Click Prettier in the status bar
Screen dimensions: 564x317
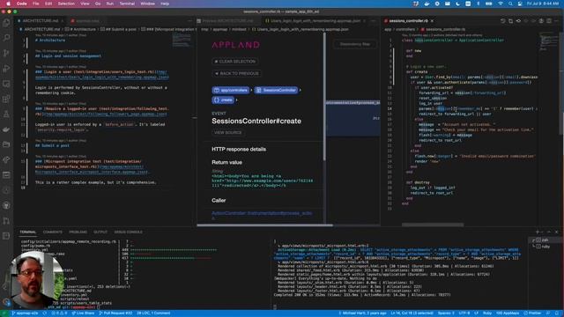click(532, 313)
